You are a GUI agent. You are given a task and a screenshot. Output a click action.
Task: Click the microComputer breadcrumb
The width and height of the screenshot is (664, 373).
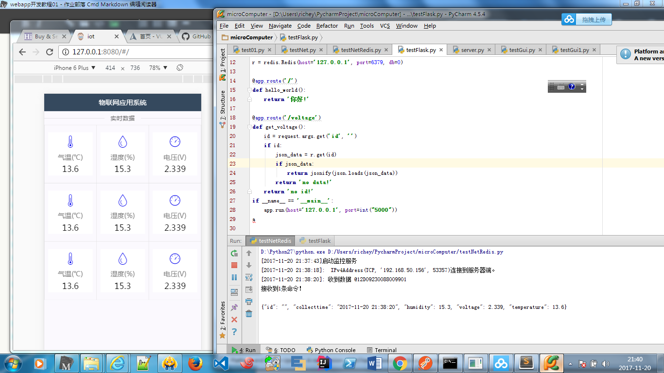(x=247, y=37)
